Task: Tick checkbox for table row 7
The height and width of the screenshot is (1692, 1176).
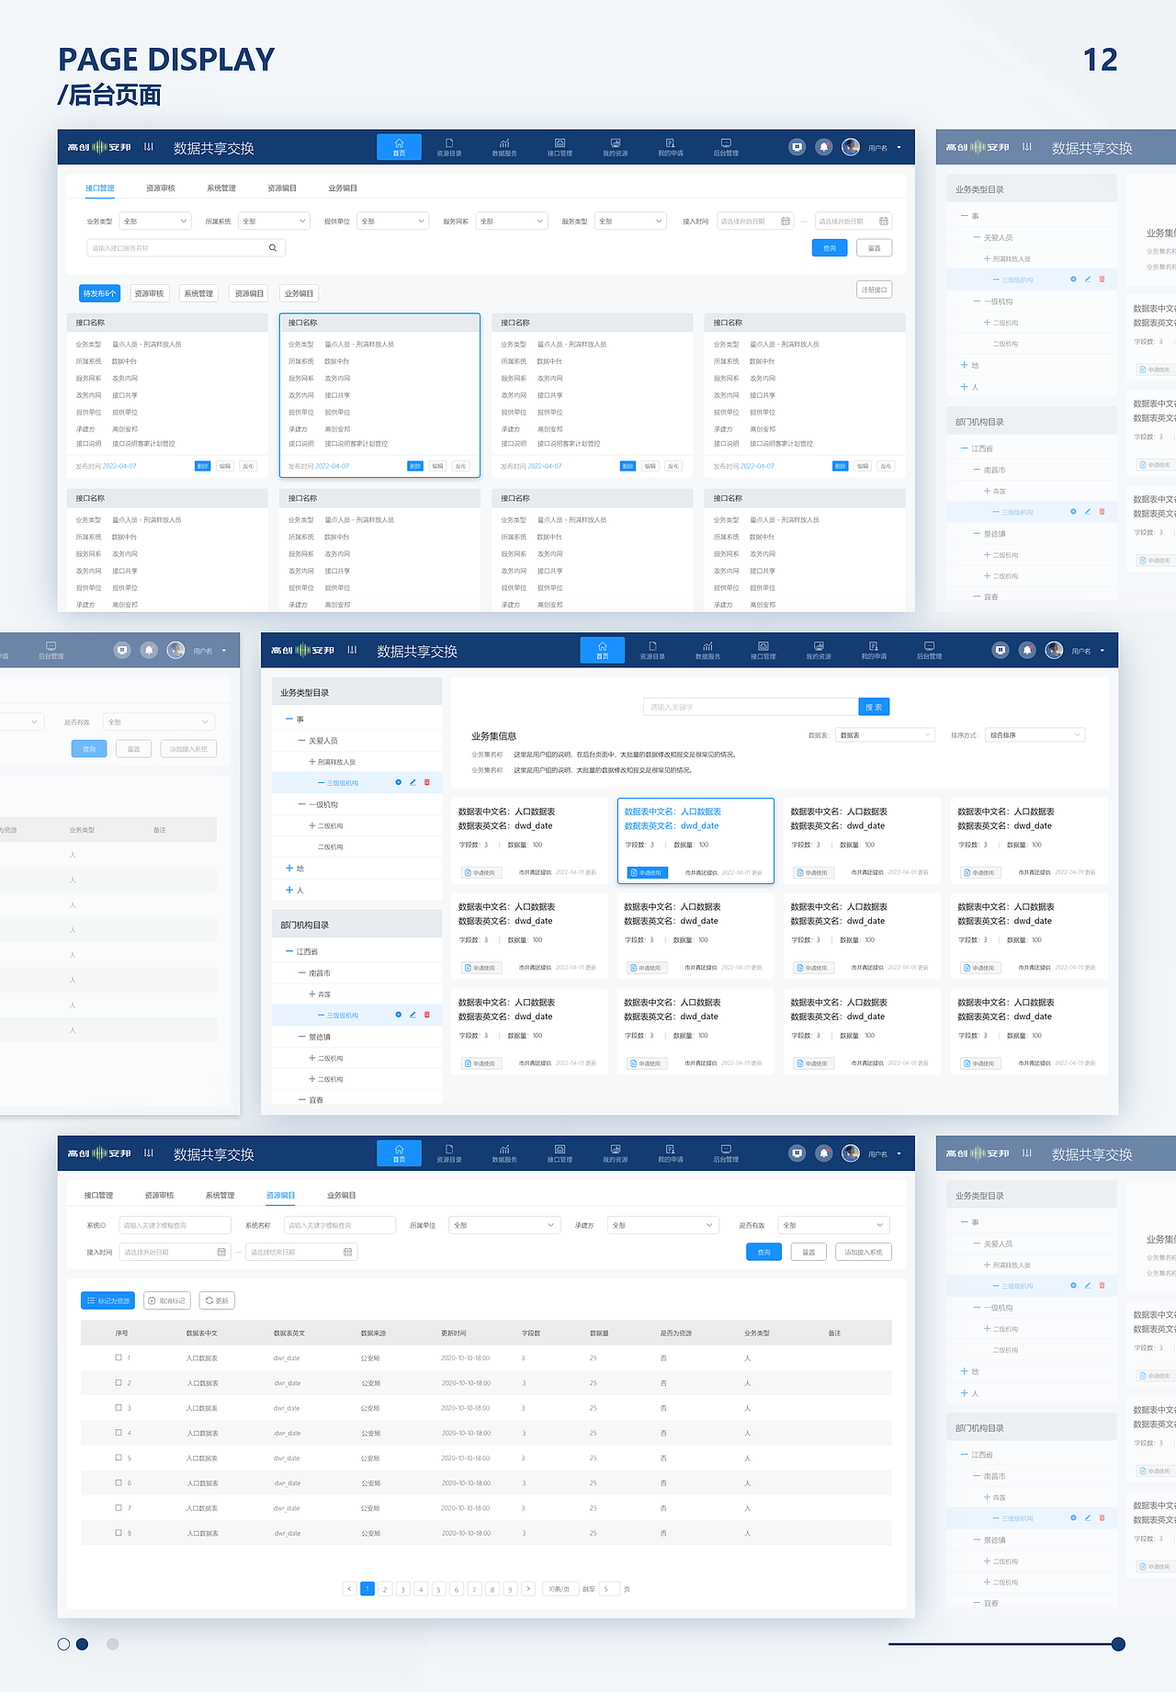Action: click(119, 1507)
